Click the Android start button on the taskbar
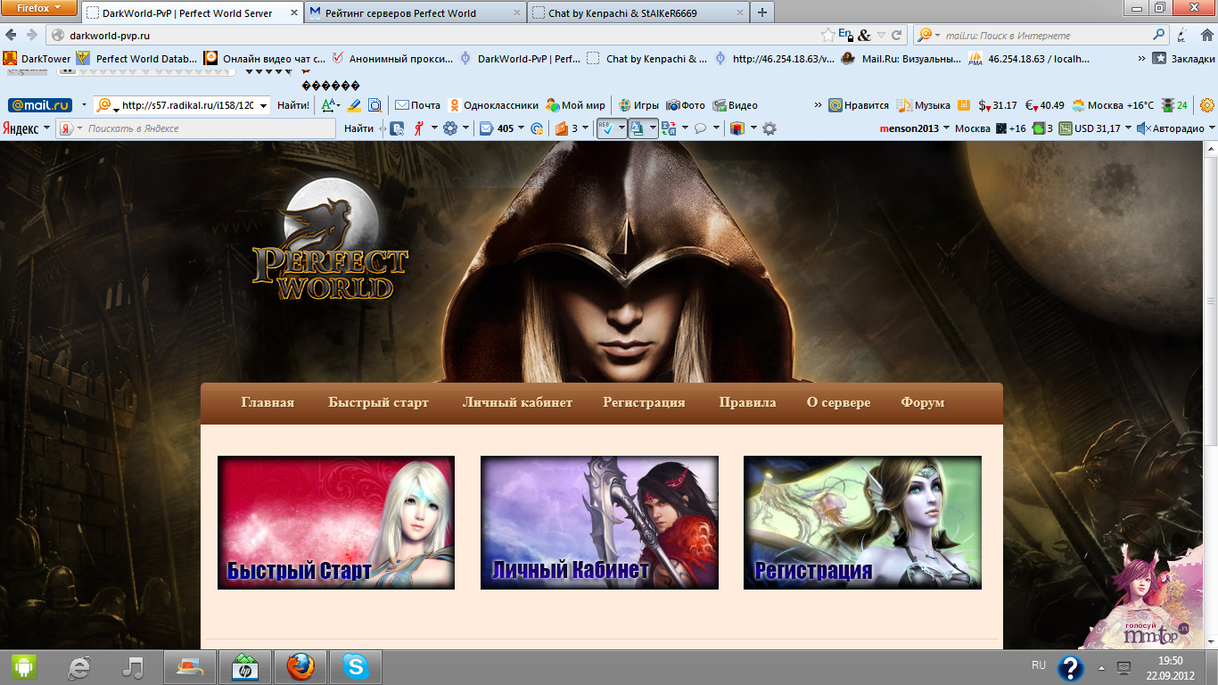This screenshot has width=1218, height=685. click(x=24, y=667)
